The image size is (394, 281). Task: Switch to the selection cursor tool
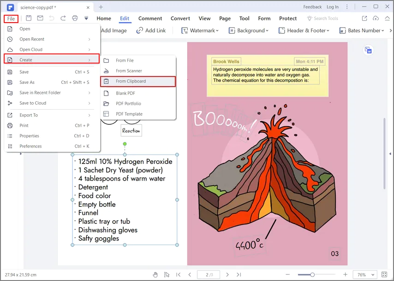point(167,275)
